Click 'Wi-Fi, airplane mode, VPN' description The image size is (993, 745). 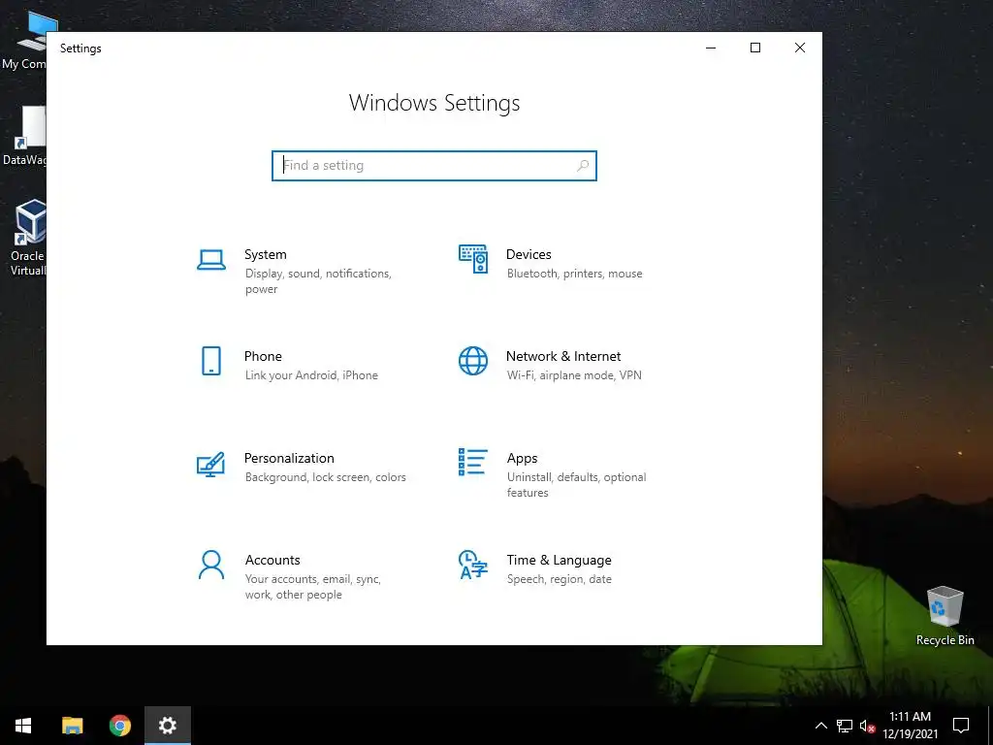tap(574, 375)
